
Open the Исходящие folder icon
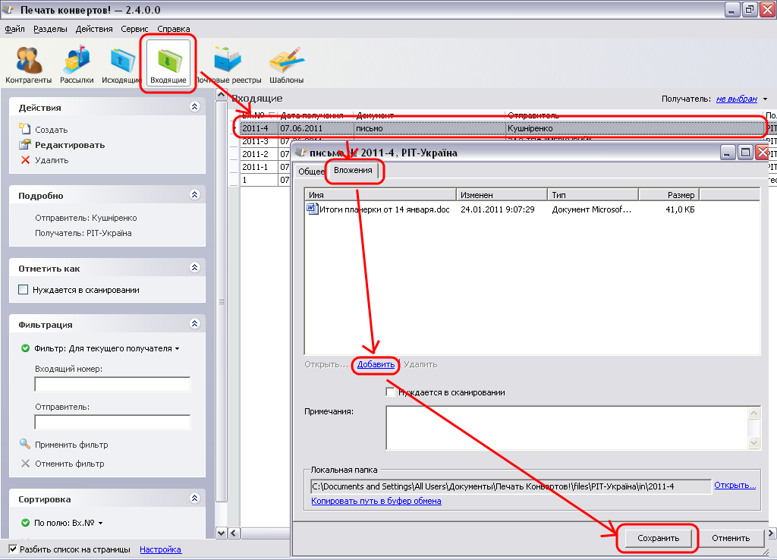point(122,60)
